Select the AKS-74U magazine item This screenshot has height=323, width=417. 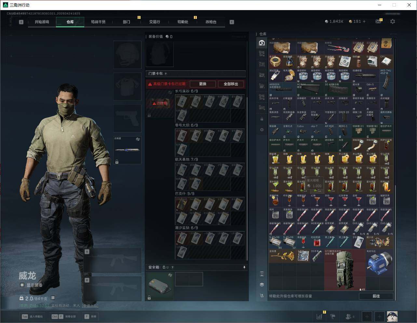(x=386, y=82)
